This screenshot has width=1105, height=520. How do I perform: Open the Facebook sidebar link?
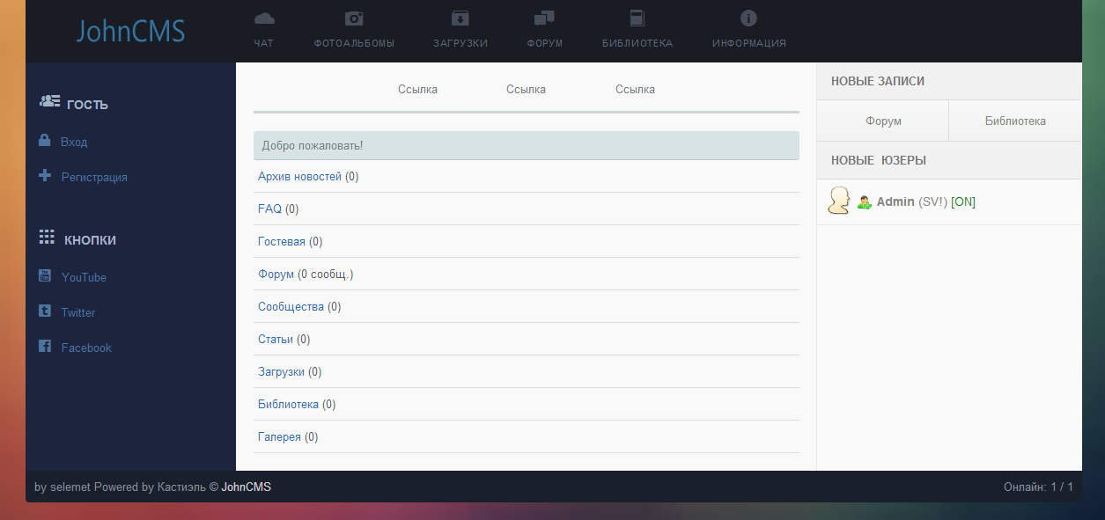86,348
